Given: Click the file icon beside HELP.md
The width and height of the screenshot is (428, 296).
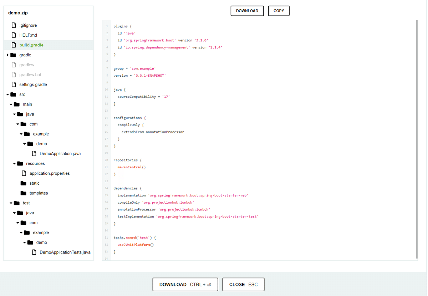Looking at the screenshot, I should click(14, 35).
